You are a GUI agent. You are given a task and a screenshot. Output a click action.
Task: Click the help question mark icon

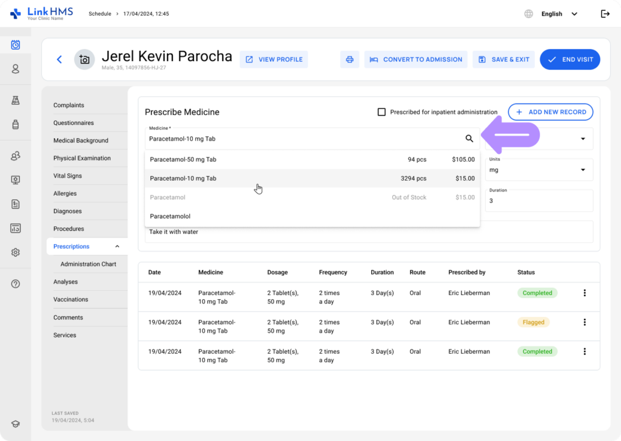(16, 283)
